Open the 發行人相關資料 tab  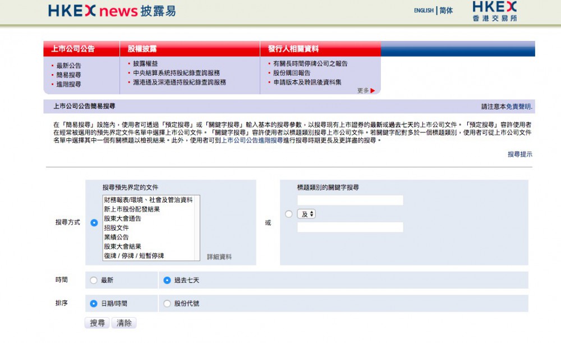pyautogui.click(x=293, y=49)
